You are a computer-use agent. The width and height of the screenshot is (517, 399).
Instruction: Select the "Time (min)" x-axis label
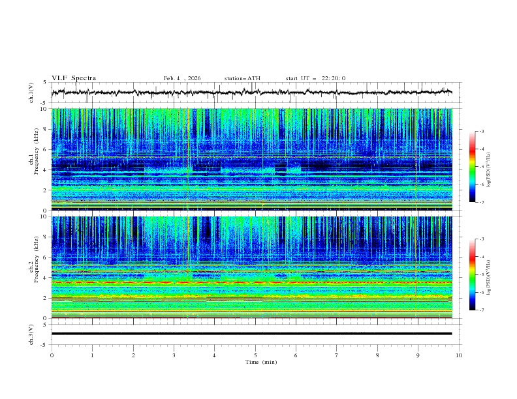coord(261,362)
